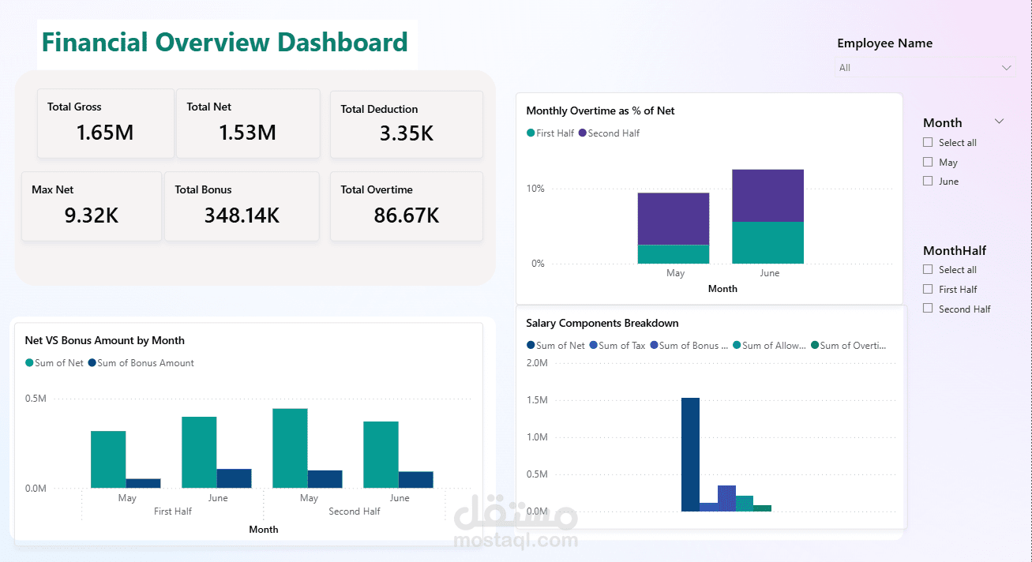Click the 86.67K Total Overtime value
The image size is (1032, 562).
(x=407, y=215)
